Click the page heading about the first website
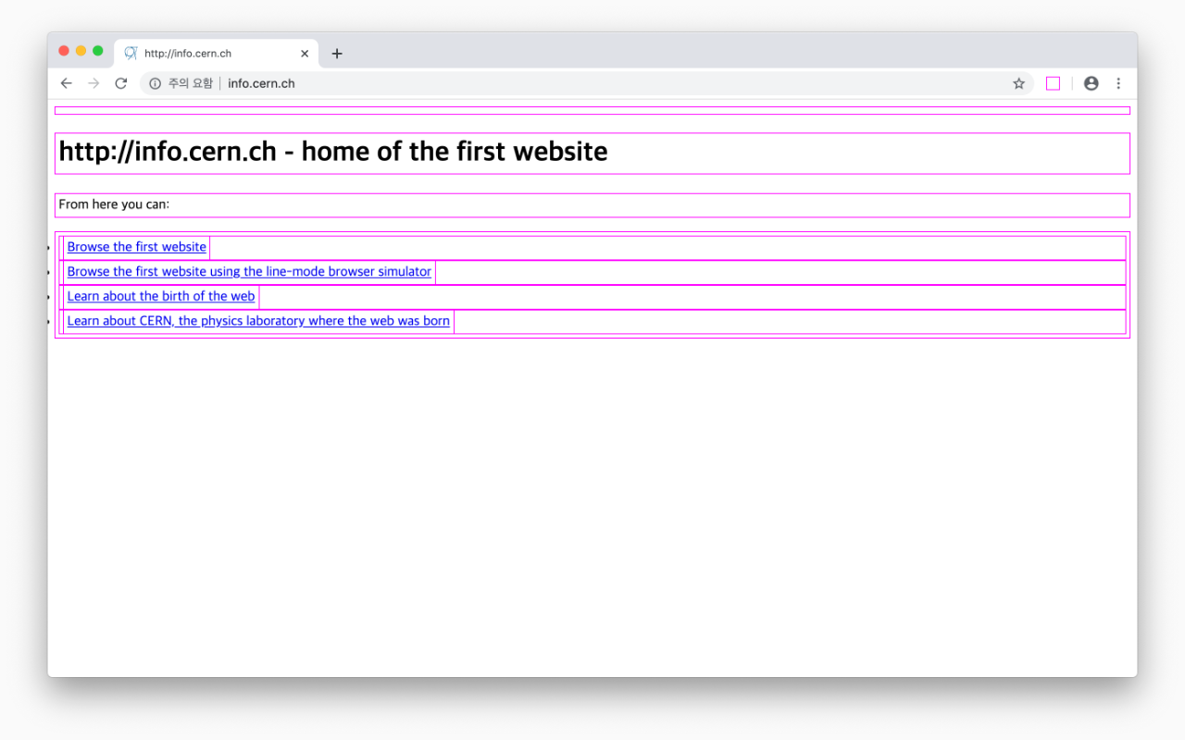This screenshot has height=740, width=1185. pyautogui.click(x=333, y=152)
